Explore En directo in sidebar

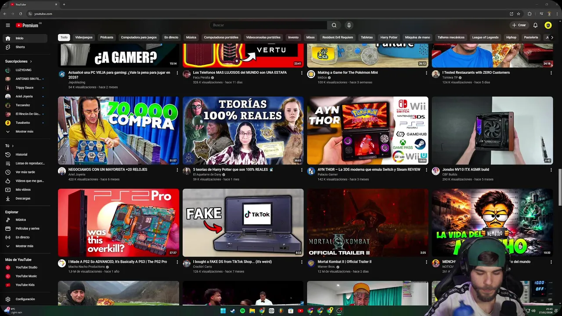[25, 237]
